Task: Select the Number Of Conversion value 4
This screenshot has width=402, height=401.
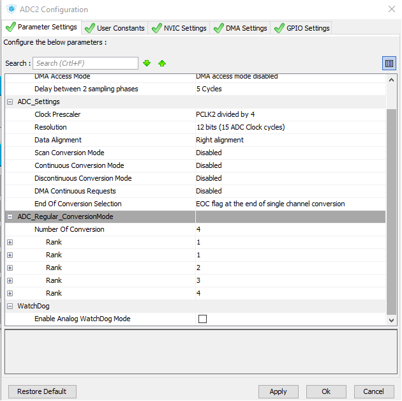Action: pos(198,229)
